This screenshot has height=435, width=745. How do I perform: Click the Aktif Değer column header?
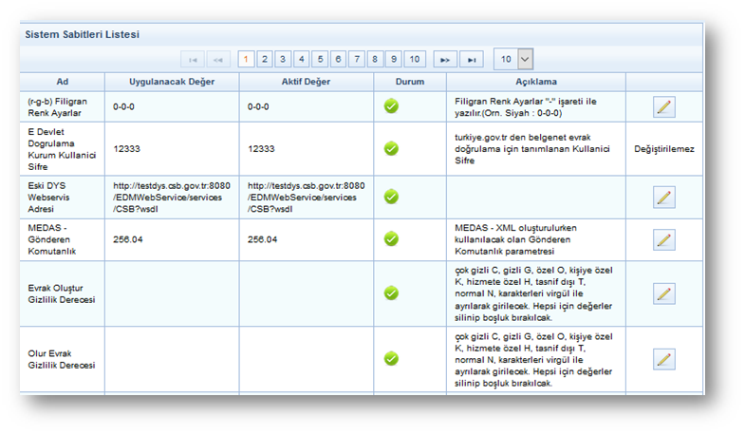[306, 82]
